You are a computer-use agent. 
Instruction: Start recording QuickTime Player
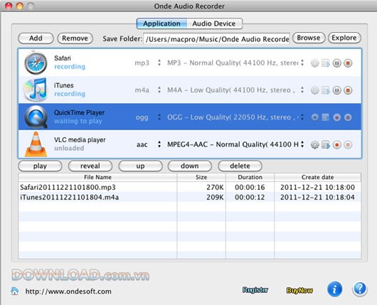(x=337, y=117)
